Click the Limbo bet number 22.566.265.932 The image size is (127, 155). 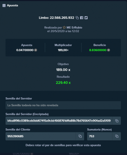62,18
